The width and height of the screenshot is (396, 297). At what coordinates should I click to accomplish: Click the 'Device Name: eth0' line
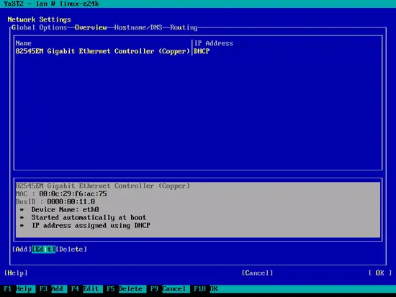pyautogui.click(x=65, y=209)
